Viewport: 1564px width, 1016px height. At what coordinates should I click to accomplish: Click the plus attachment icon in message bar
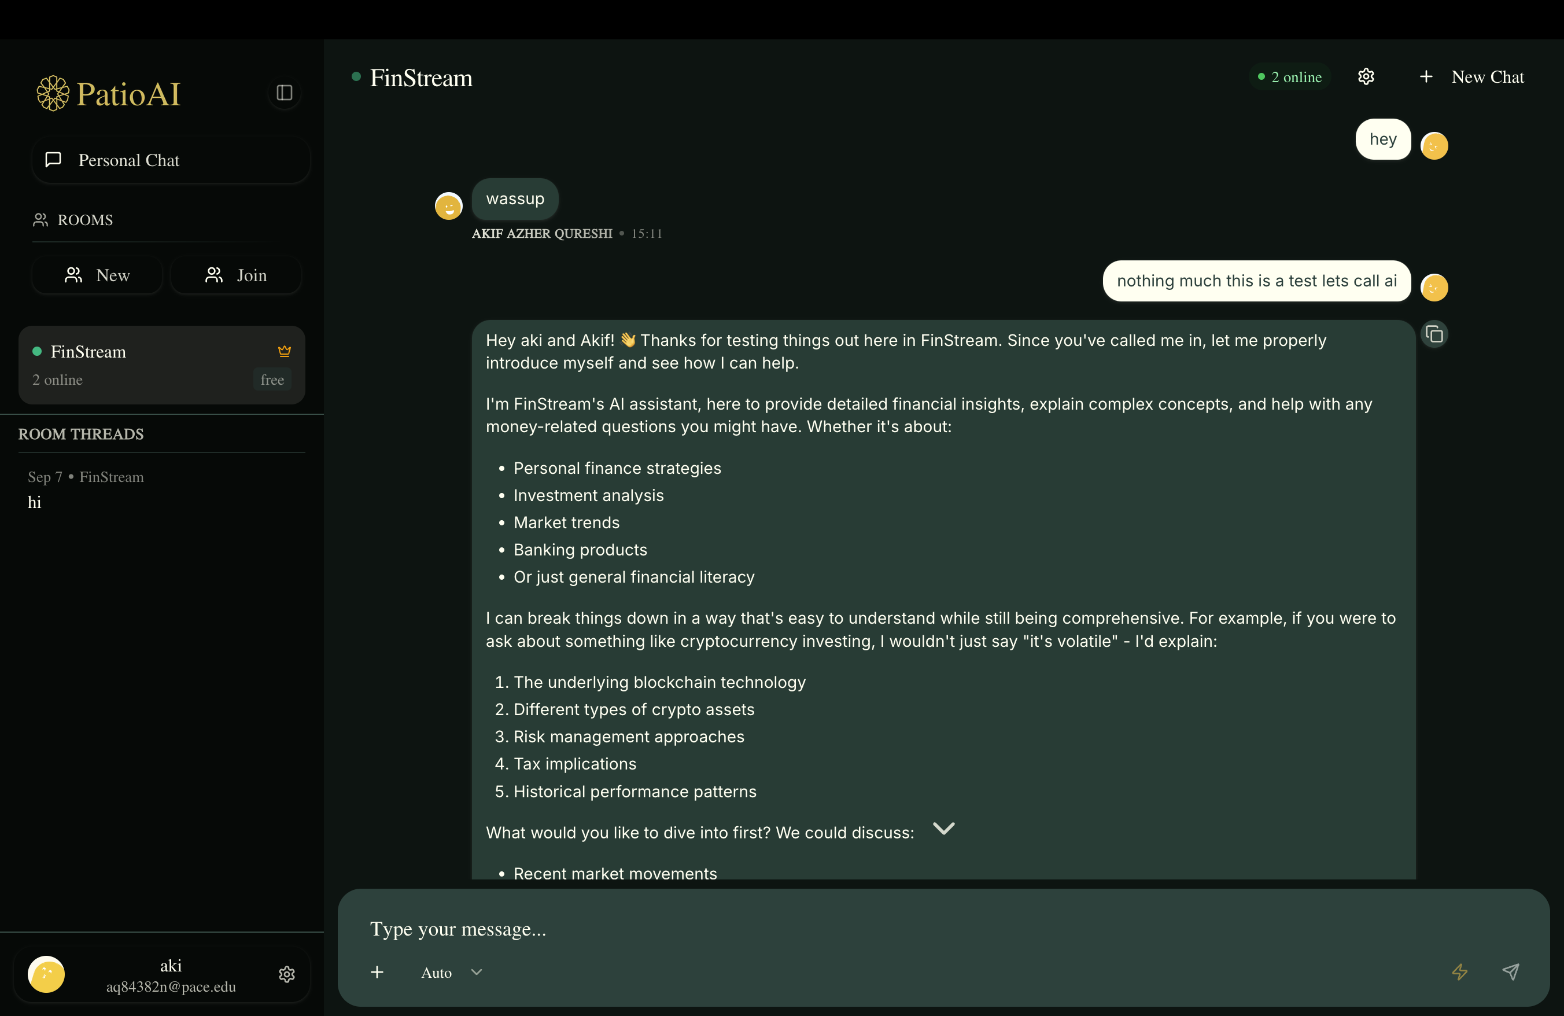point(378,973)
